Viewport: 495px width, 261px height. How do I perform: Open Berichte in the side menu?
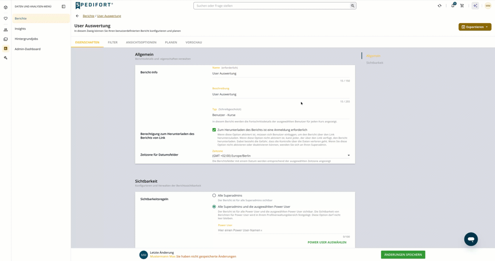click(x=41, y=18)
